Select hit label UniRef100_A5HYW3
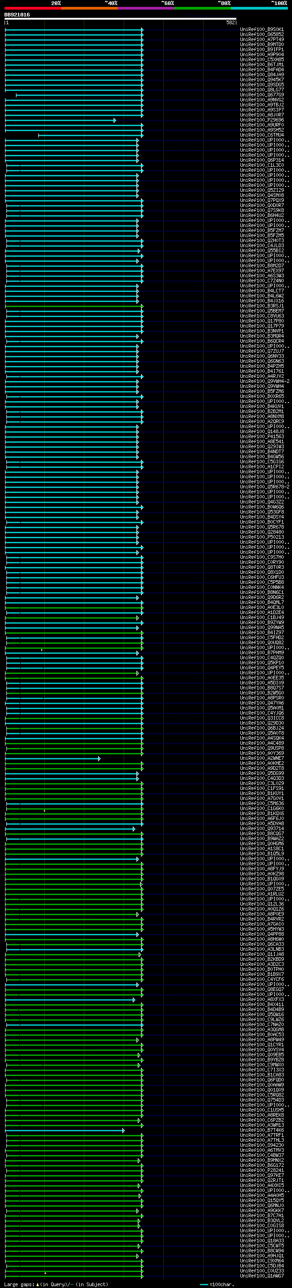 (x=261, y=929)
